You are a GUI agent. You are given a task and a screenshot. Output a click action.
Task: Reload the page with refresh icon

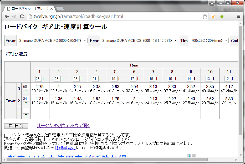tap(22, 16)
